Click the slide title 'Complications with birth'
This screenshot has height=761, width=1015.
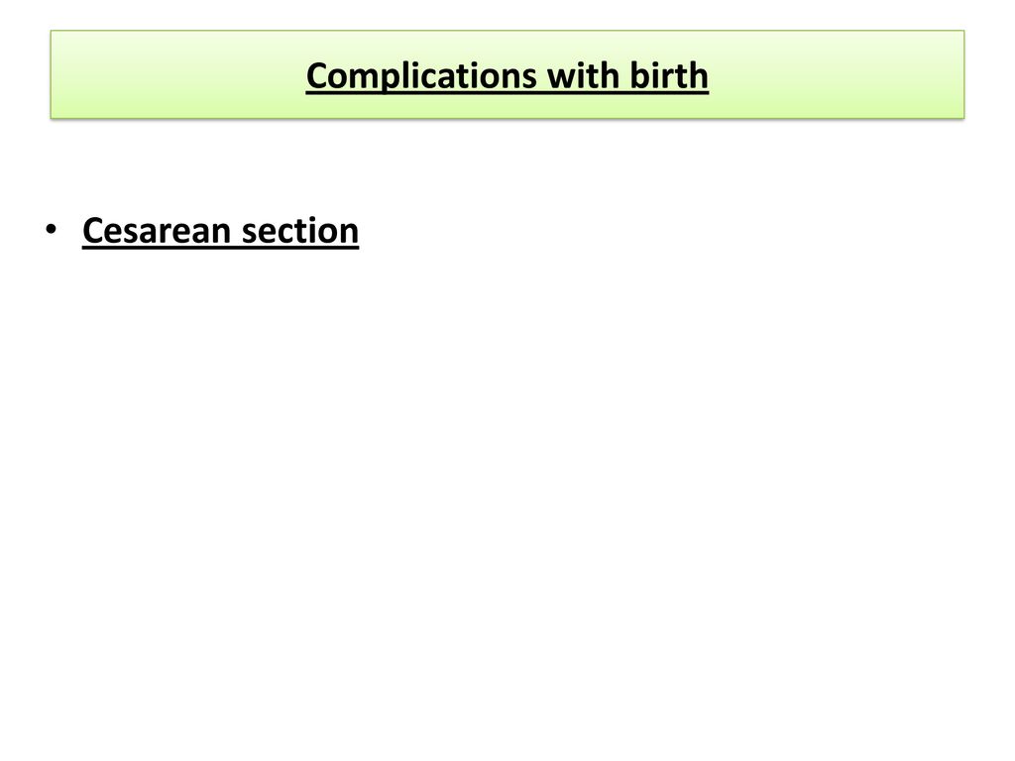point(507,75)
